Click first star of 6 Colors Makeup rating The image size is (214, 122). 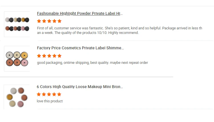click(39, 94)
